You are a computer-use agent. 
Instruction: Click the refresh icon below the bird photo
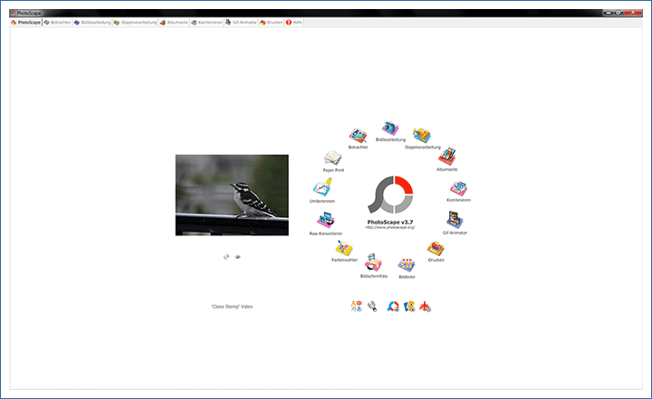click(226, 257)
